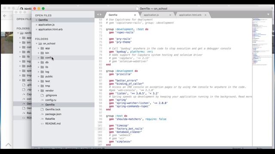Click the package.json file type icon
The image size is (275, 154).
tap(42, 114)
